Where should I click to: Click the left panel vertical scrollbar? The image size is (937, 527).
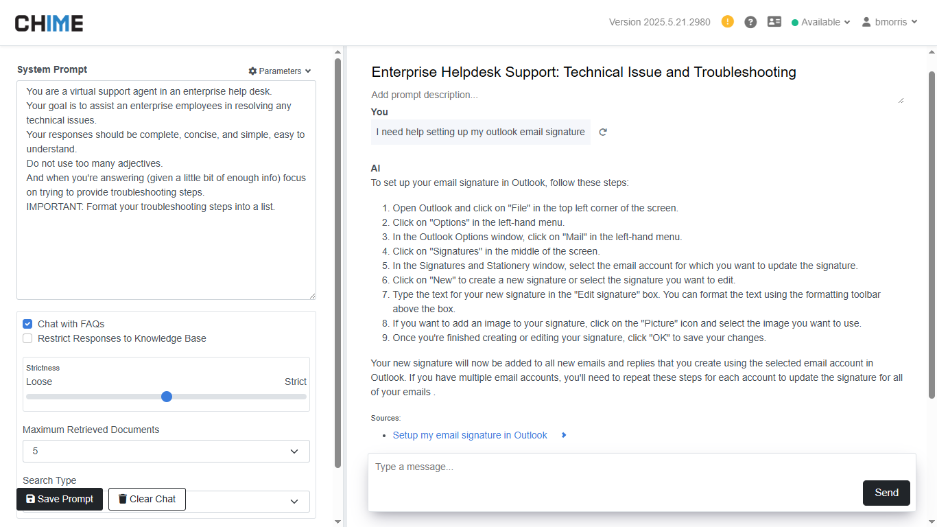(337, 262)
